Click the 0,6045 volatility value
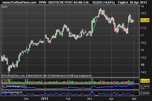The width and height of the screenshot is (152, 101). (x=145, y=93)
